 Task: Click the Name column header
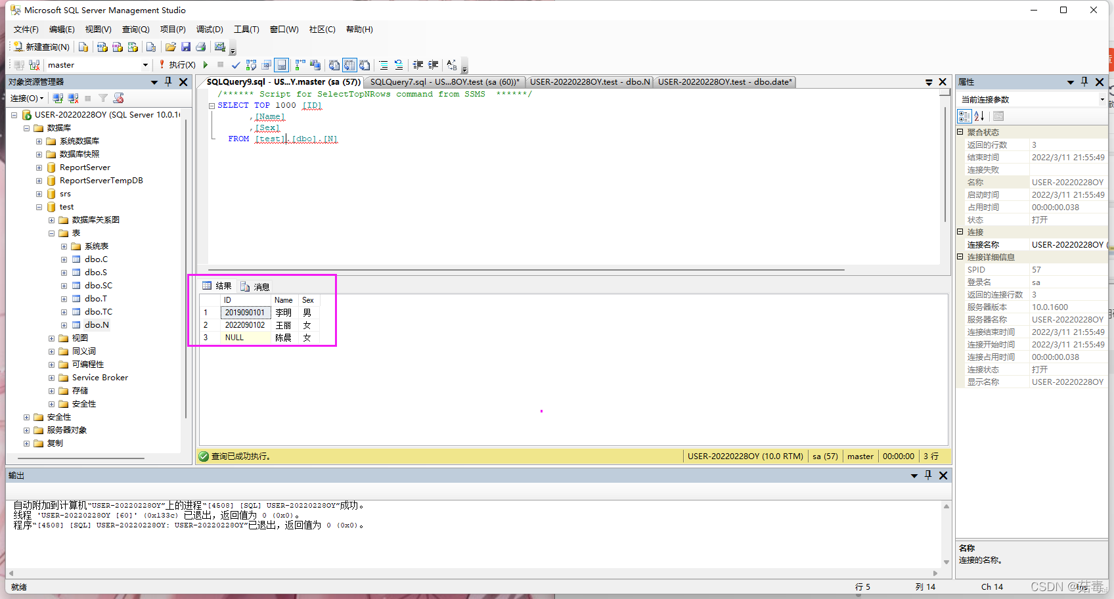pyautogui.click(x=284, y=300)
